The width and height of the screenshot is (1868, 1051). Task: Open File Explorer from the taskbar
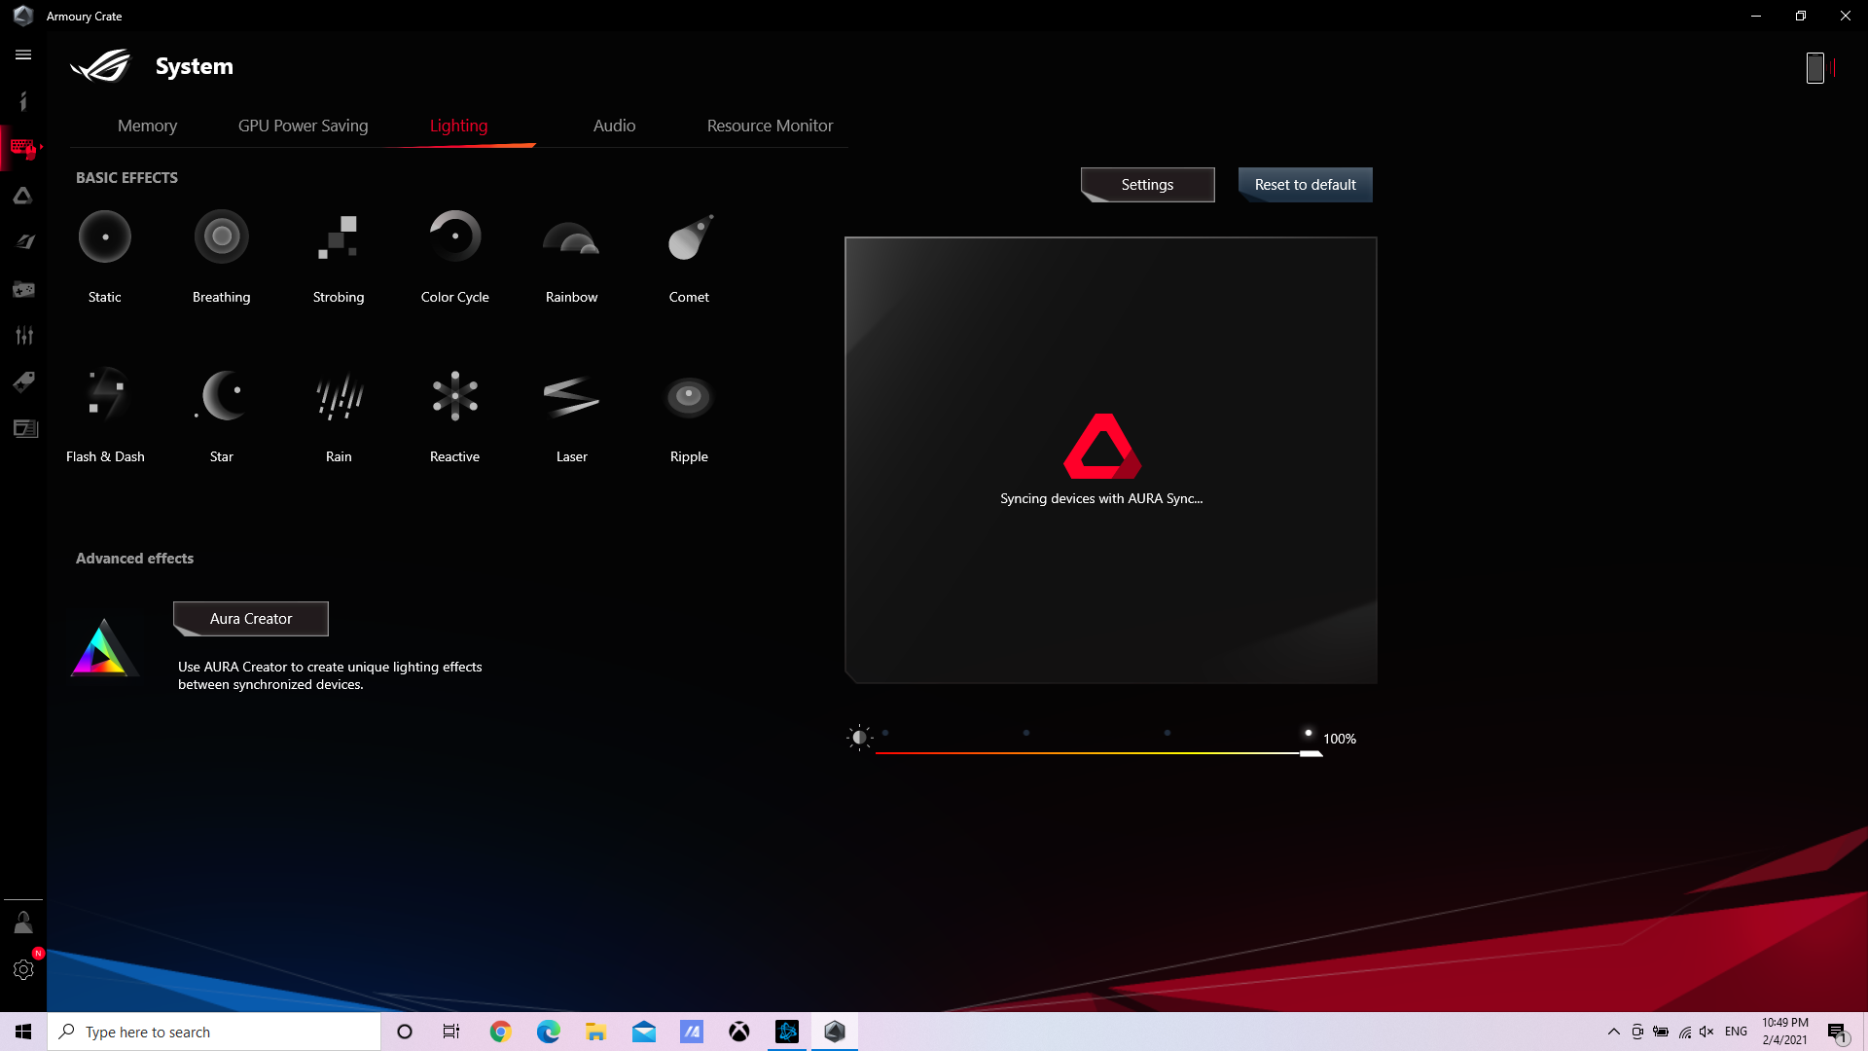(x=596, y=1032)
